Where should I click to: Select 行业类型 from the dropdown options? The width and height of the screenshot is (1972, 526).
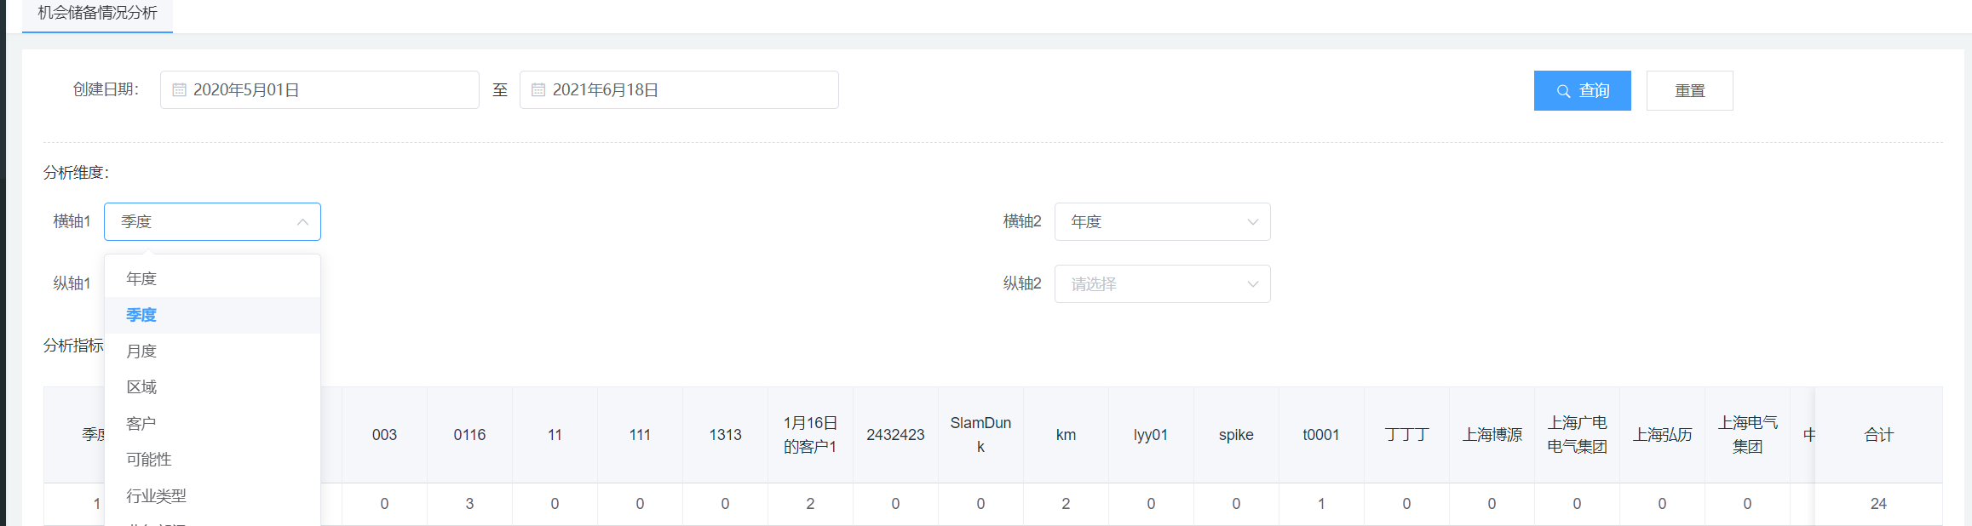[156, 496]
